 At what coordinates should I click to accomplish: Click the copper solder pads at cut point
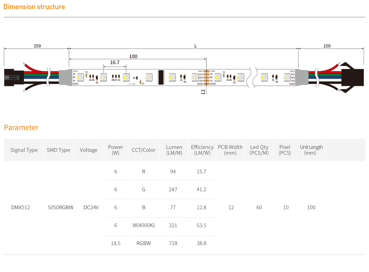coord(207,78)
